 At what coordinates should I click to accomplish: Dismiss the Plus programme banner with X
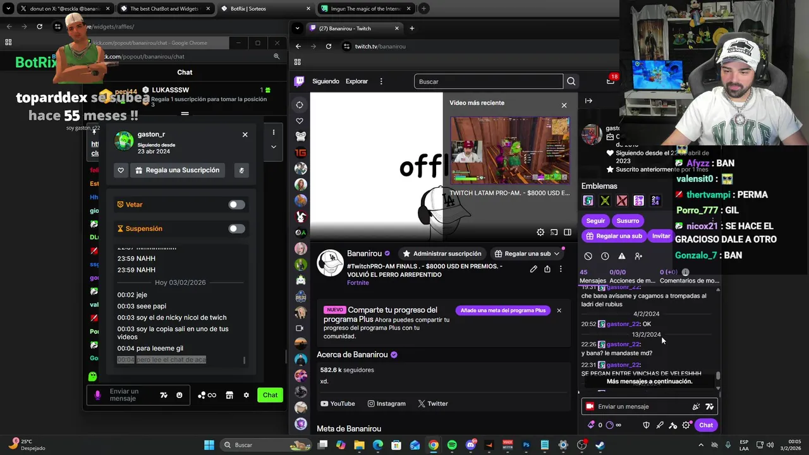tap(559, 310)
